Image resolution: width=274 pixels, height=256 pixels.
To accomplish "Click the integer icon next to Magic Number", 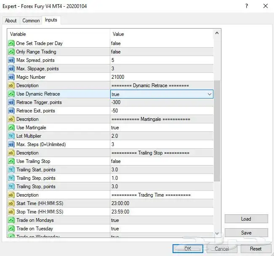I will coord(11,77).
